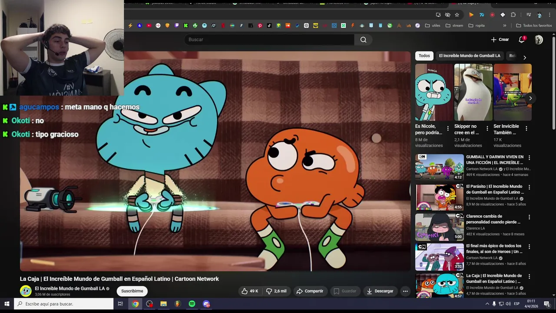Open Windows Task View

[x=120, y=304]
